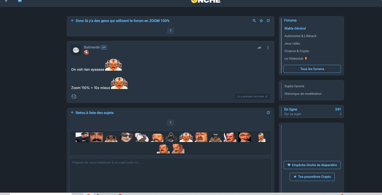Click the pencil edit icon on the post
The image size is (382, 195).
click(x=266, y=97)
